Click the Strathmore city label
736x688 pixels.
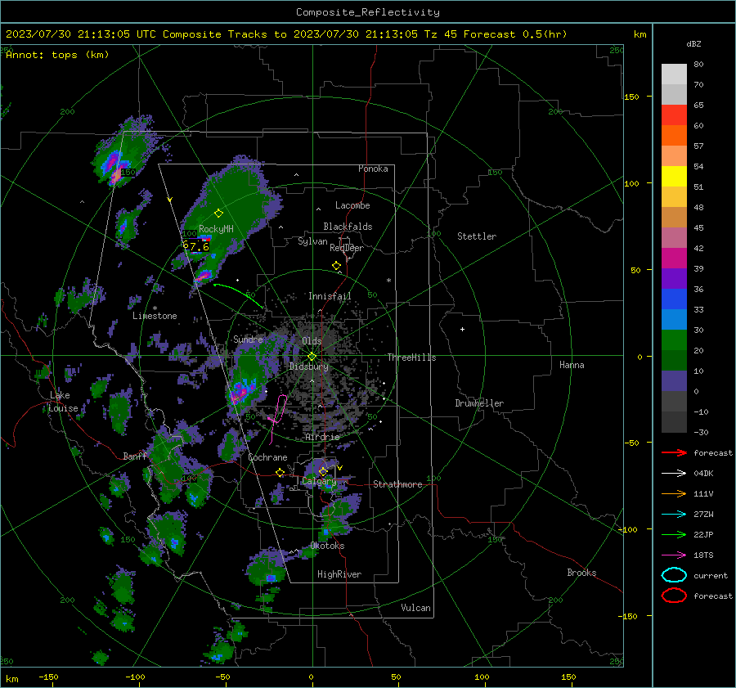coord(397,484)
